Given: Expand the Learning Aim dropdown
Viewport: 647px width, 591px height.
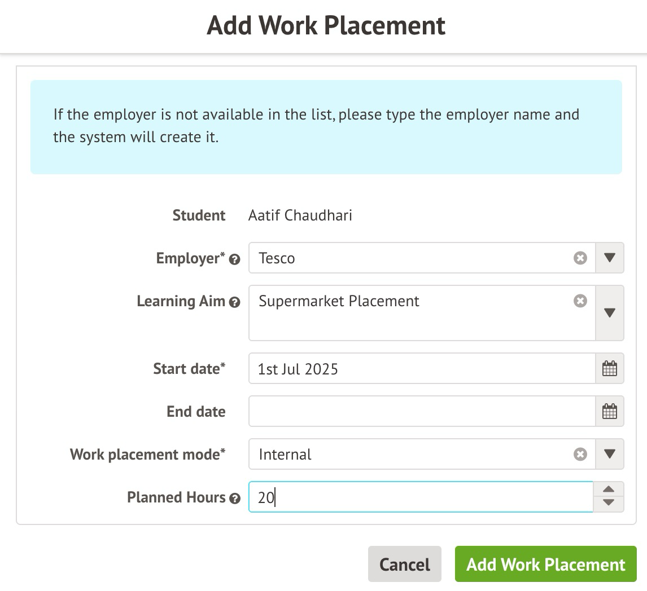Looking at the screenshot, I should (609, 313).
